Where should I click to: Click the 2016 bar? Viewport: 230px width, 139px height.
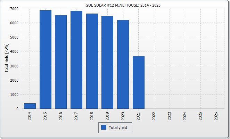(x=61, y=62)
